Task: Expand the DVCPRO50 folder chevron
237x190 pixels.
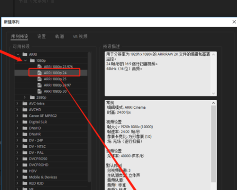Action: pos(18,159)
